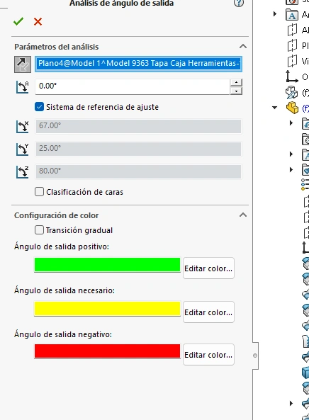Click the draft angle icon beside 0.00°
Screen dimensions: 309x420
(22, 87)
